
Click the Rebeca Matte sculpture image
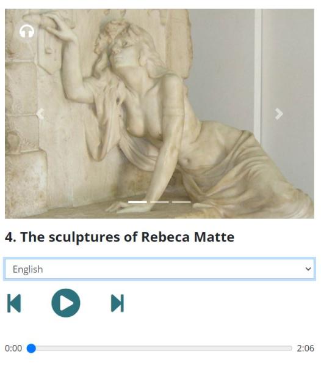[x=159, y=114]
